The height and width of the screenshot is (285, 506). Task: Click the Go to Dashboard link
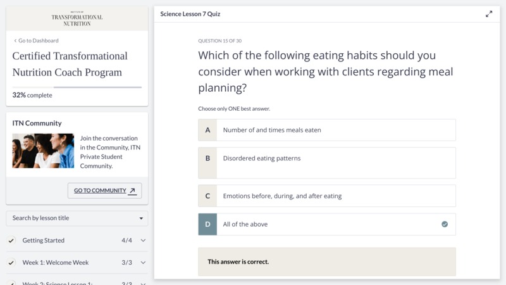click(36, 41)
